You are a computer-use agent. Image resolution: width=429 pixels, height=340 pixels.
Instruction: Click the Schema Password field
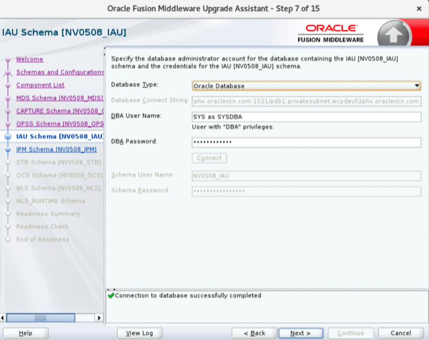click(x=306, y=191)
